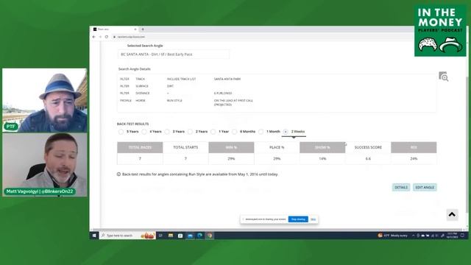Click the SUCCESS SCORE column header

pos(368,147)
